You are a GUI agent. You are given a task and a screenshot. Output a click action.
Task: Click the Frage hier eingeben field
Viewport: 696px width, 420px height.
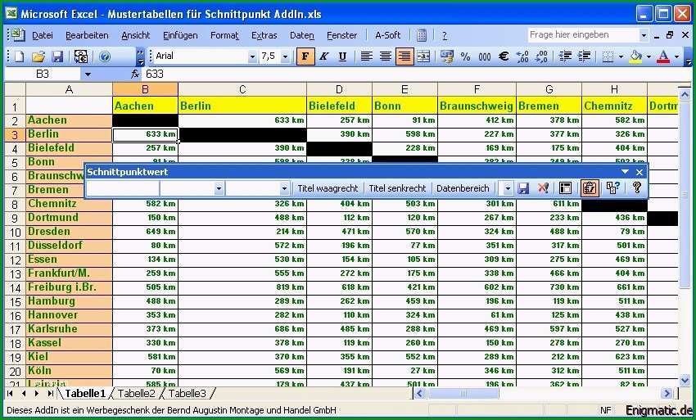tap(584, 34)
